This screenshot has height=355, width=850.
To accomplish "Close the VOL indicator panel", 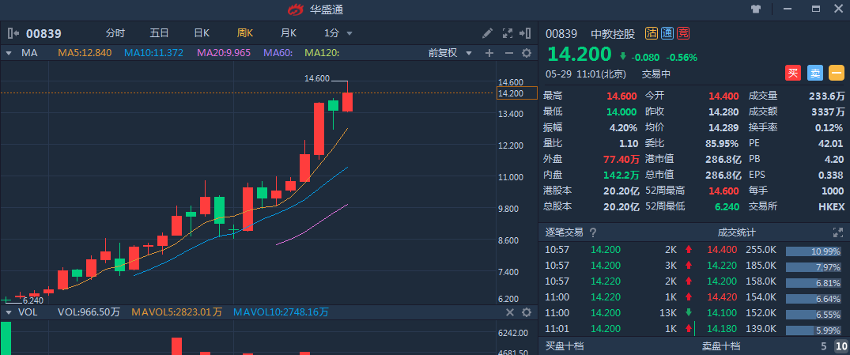I will [x=509, y=312].
